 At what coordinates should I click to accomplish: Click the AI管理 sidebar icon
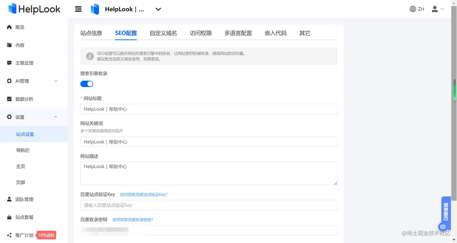tap(9, 81)
